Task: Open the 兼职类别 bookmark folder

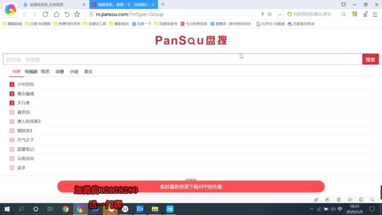Action: (119, 24)
